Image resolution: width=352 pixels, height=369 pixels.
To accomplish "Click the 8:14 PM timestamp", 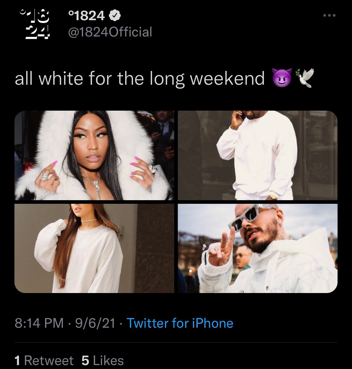I will (x=39, y=323).
